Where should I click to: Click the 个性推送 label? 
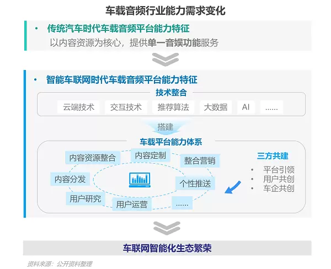(194, 183)
